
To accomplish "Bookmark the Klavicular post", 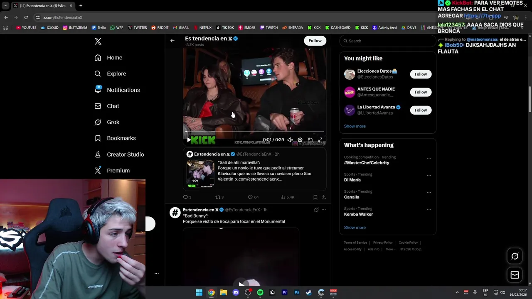I will (315, 197).
